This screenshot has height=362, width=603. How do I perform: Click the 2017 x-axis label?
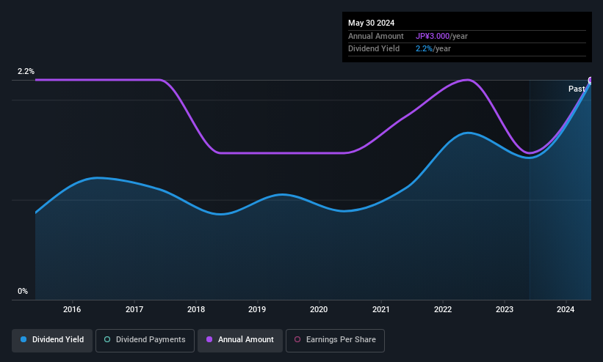tap(134, 309)
